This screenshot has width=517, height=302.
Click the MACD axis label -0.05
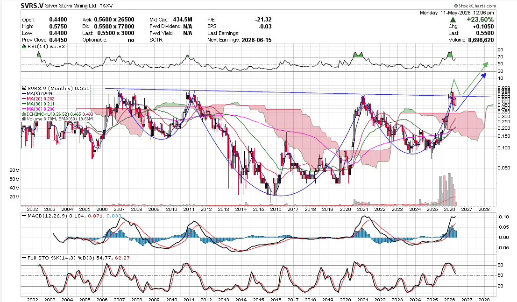(503, 247)
